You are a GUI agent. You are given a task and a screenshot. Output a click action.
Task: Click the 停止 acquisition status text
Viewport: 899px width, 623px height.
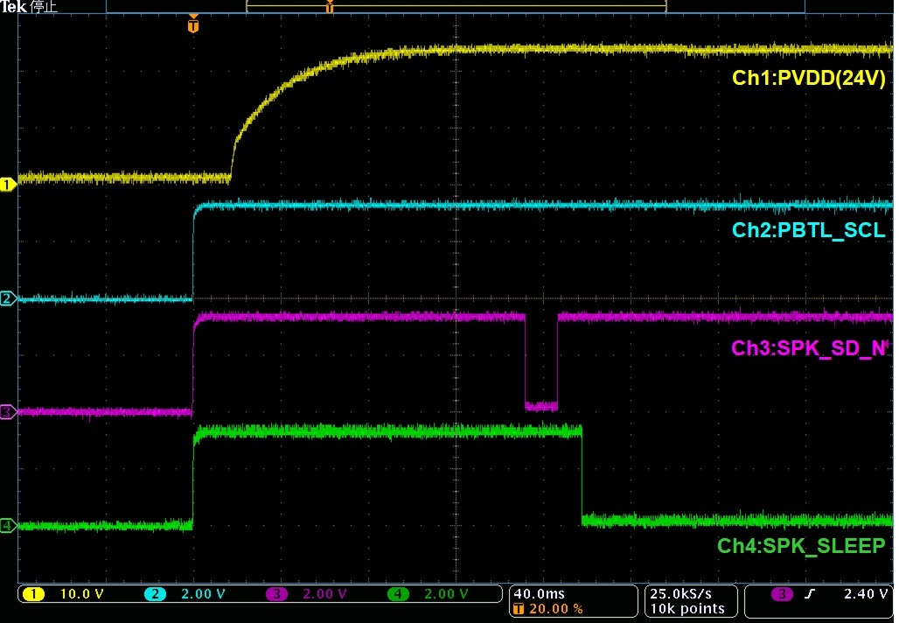pyautogui.click(x=44, y=8)
